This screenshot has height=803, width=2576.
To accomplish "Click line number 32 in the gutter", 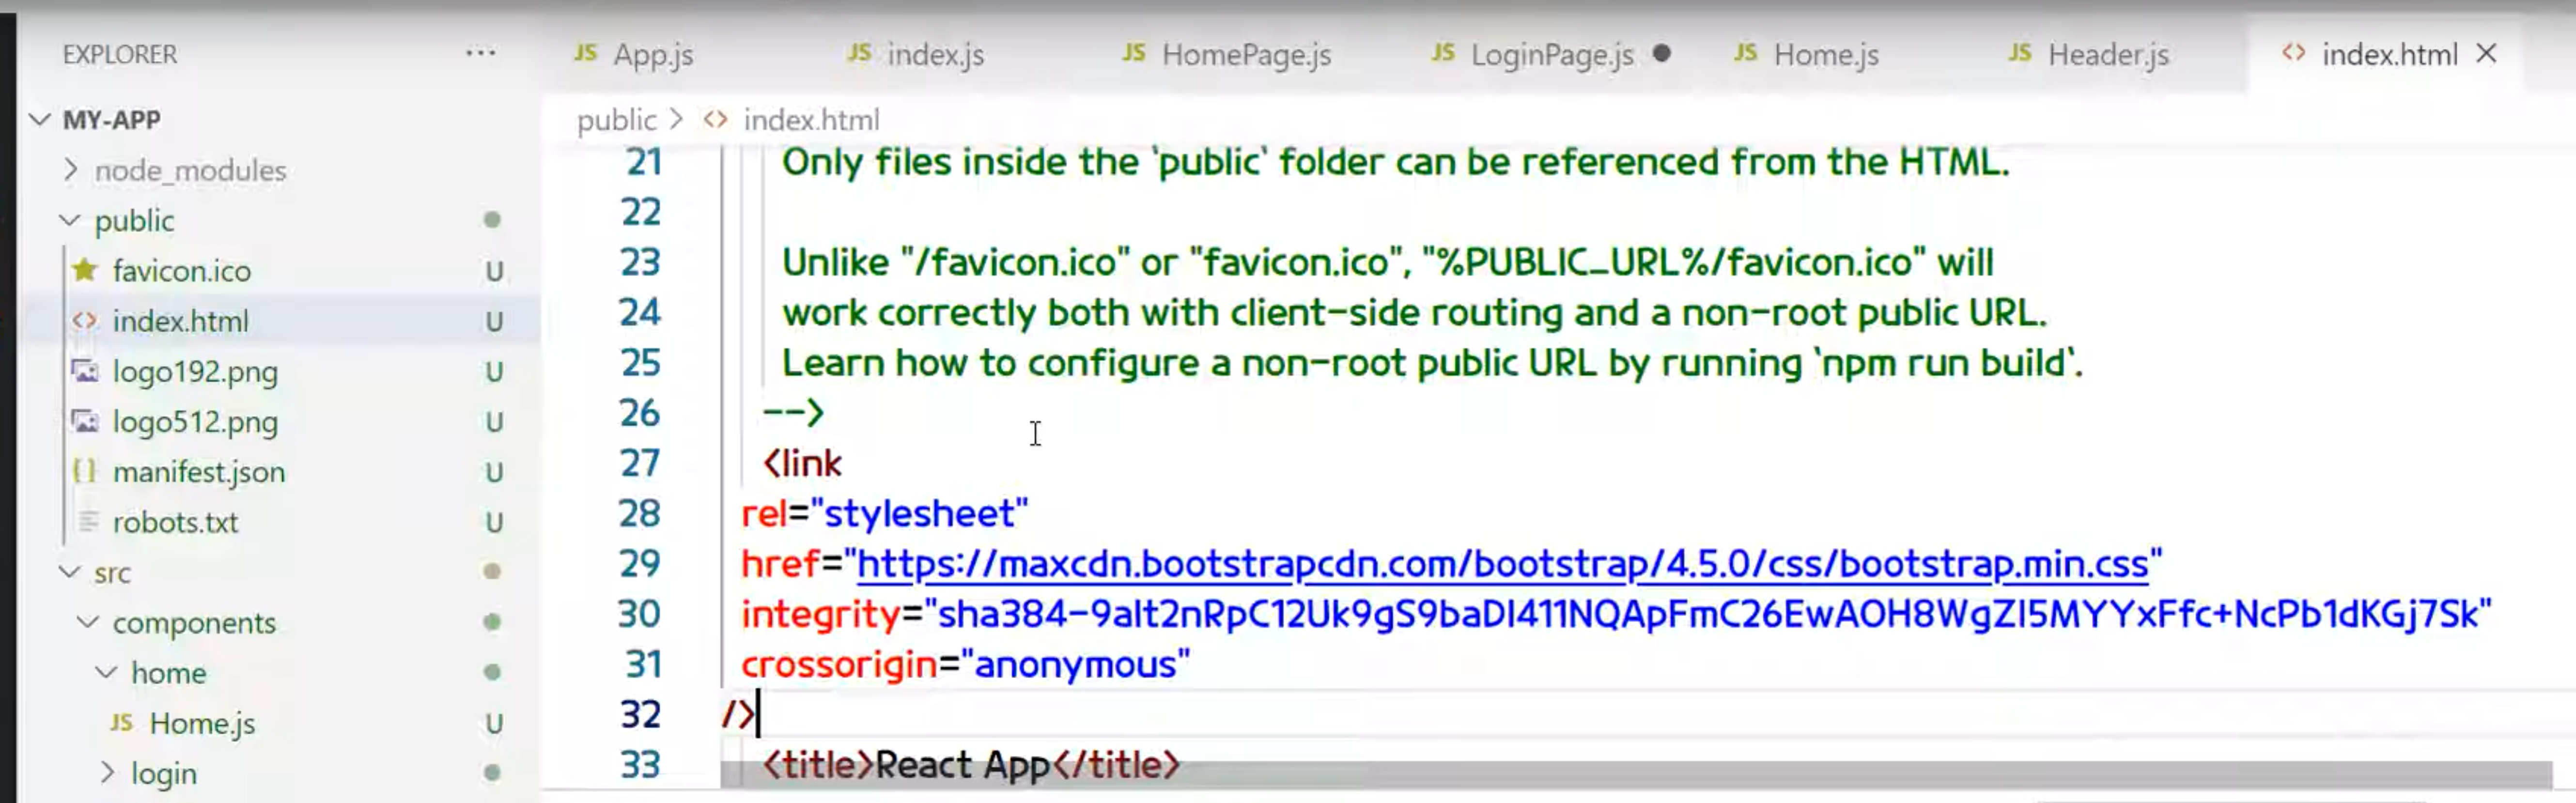I will (640, 714).
